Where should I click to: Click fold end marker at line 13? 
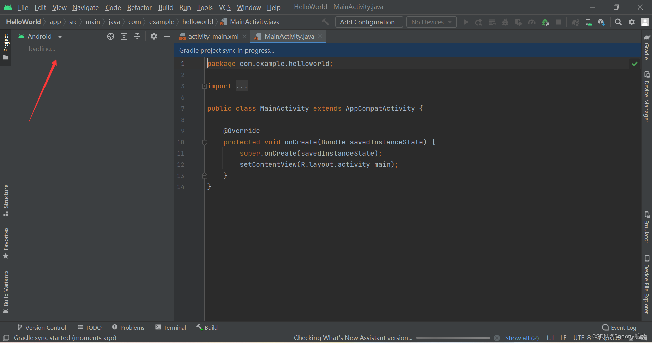click(x=204, y=176)
